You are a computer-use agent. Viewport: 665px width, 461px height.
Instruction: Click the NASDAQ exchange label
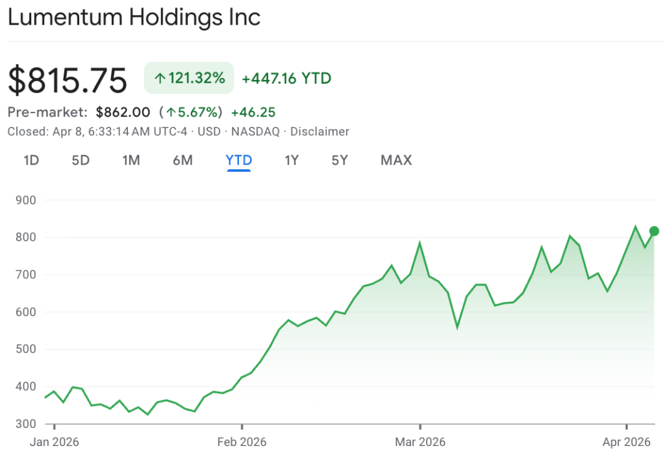click(x=255, y=131)
